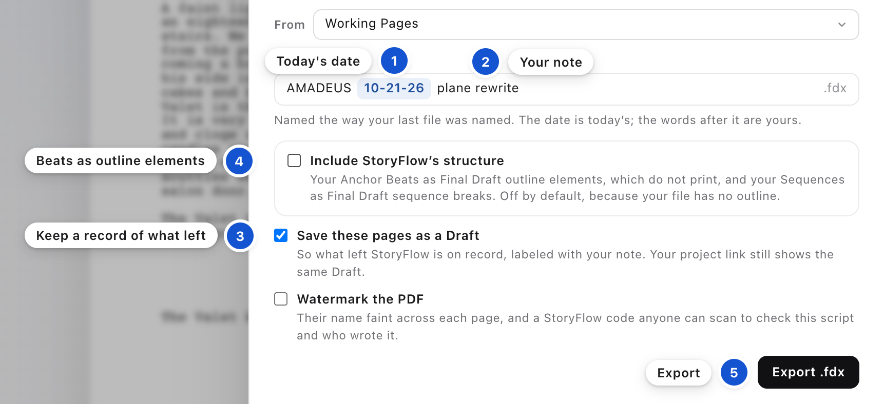
Task: Click the From label beside the dropdown
Action: pos(290,25)
